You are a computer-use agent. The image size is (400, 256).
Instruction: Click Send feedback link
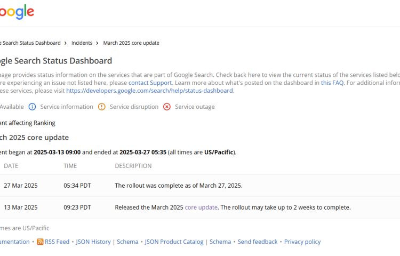pos(258,242)
